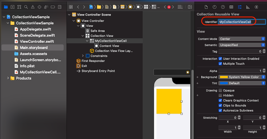The width and height of the screenshot is (267, 139).
Task: Show the Attributes inspector
Action: (240, 7)
